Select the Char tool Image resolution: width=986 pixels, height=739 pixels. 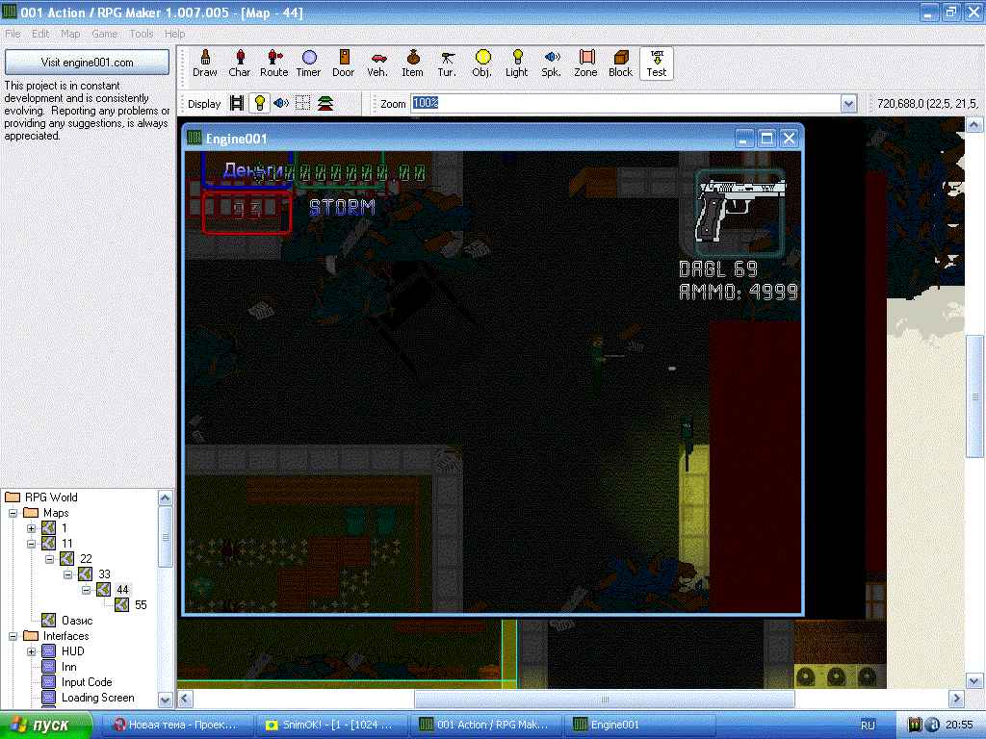(x=239, y=64)
